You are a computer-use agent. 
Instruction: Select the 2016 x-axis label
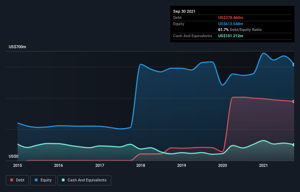pyautogui.click(x=58, y=165)
